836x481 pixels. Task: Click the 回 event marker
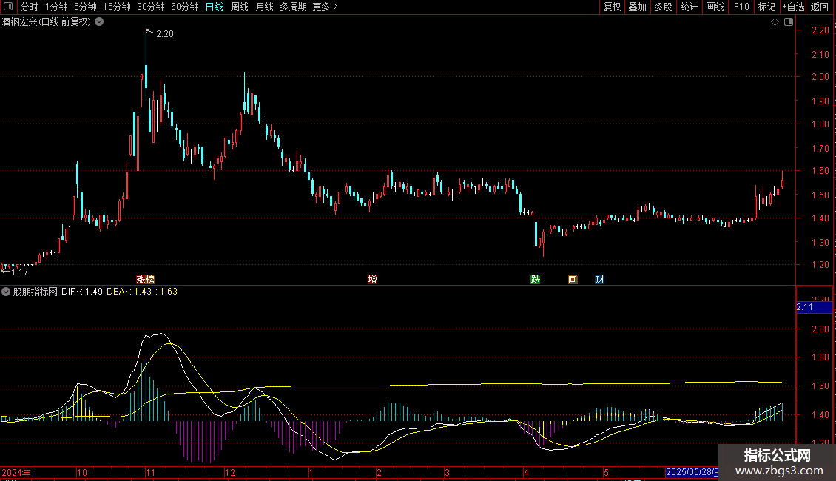coord(573,280)
